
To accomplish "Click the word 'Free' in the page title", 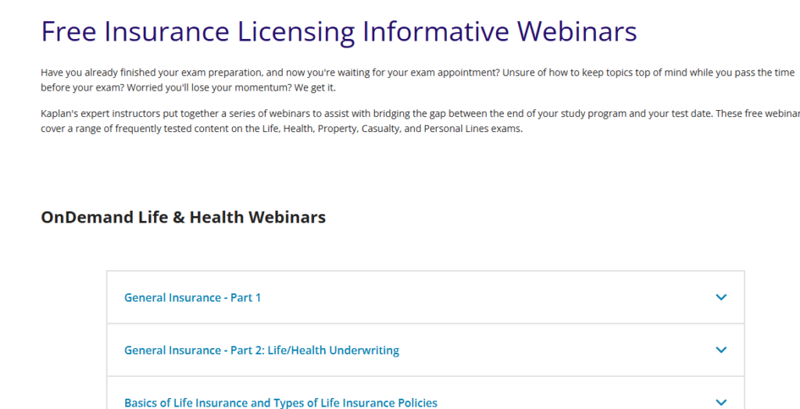I will [x=69, y=31].
